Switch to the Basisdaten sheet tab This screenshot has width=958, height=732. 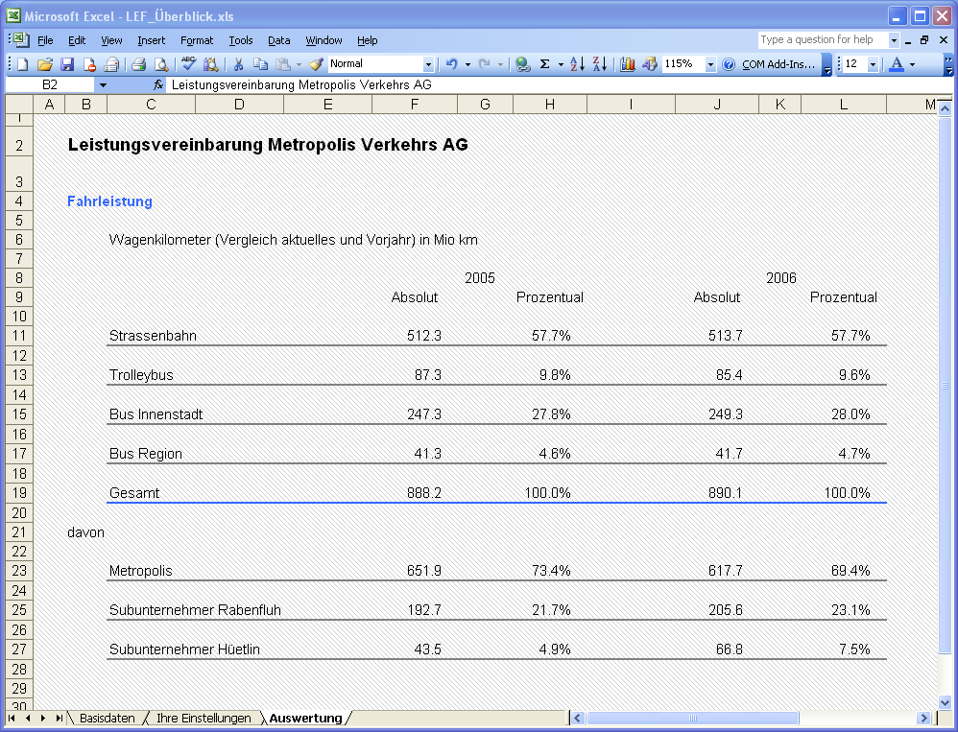(x=107, y=718)
